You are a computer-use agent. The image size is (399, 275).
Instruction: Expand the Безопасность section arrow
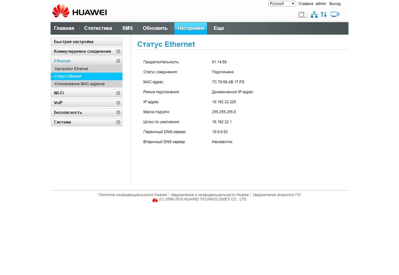tap(118, 113)
